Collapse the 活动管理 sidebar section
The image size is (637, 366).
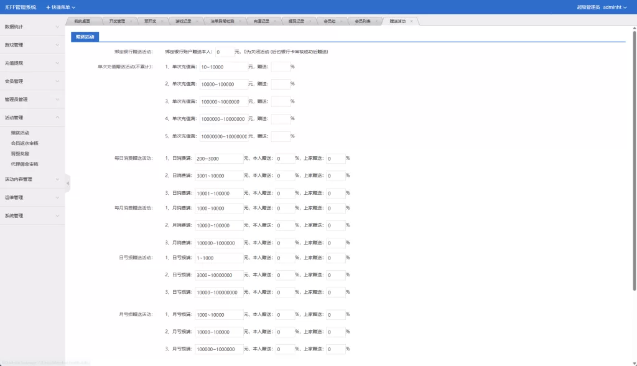click(x=32, y=118)
